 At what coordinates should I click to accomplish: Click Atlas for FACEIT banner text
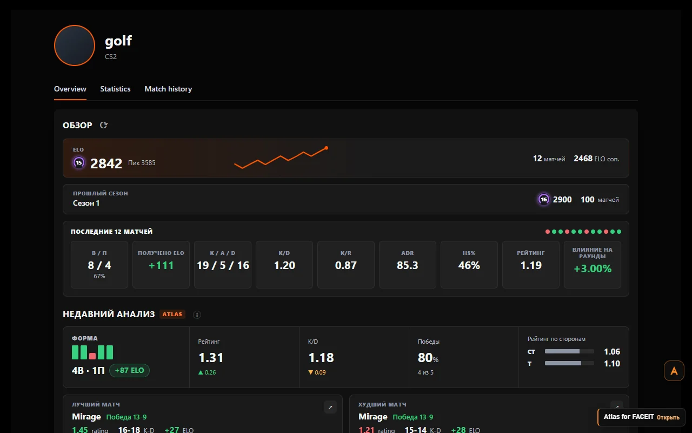(629, 417)
